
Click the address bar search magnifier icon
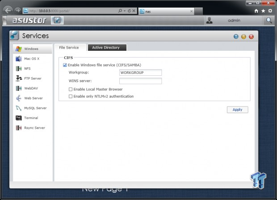point(120,11)
